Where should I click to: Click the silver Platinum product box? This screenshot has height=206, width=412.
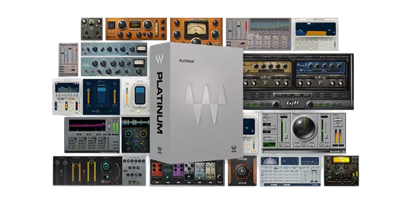click(196, 103)
